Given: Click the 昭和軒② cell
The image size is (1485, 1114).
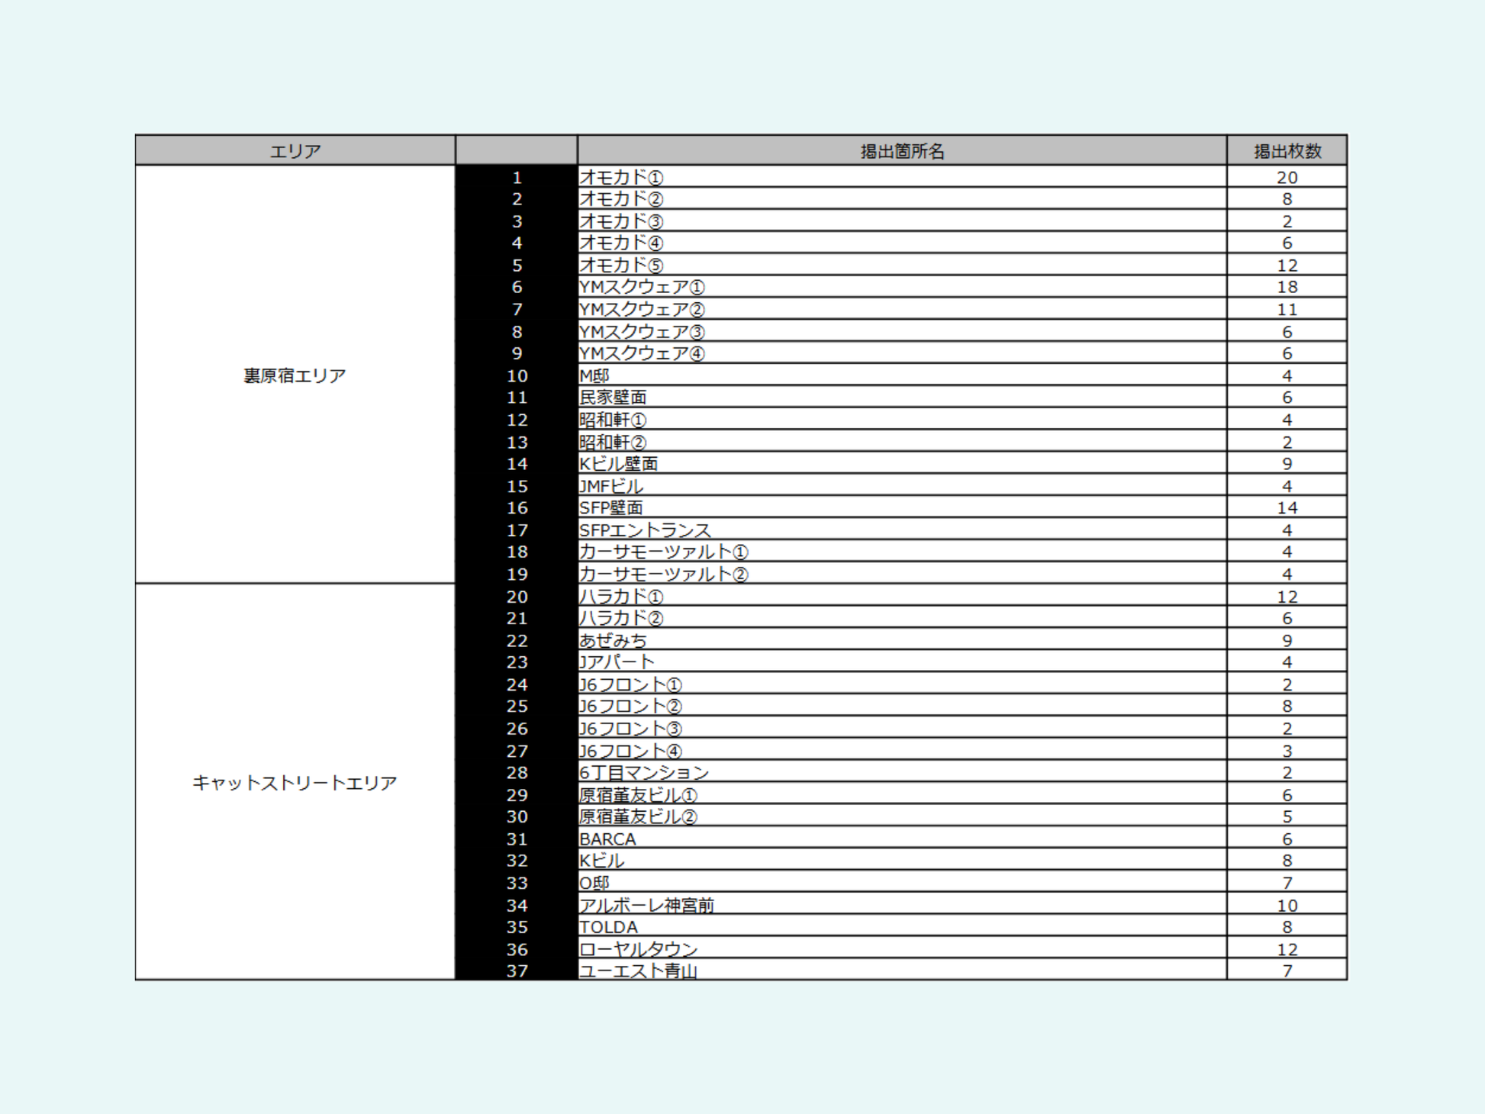Looking at the screenshot, I should pos(902,441).
